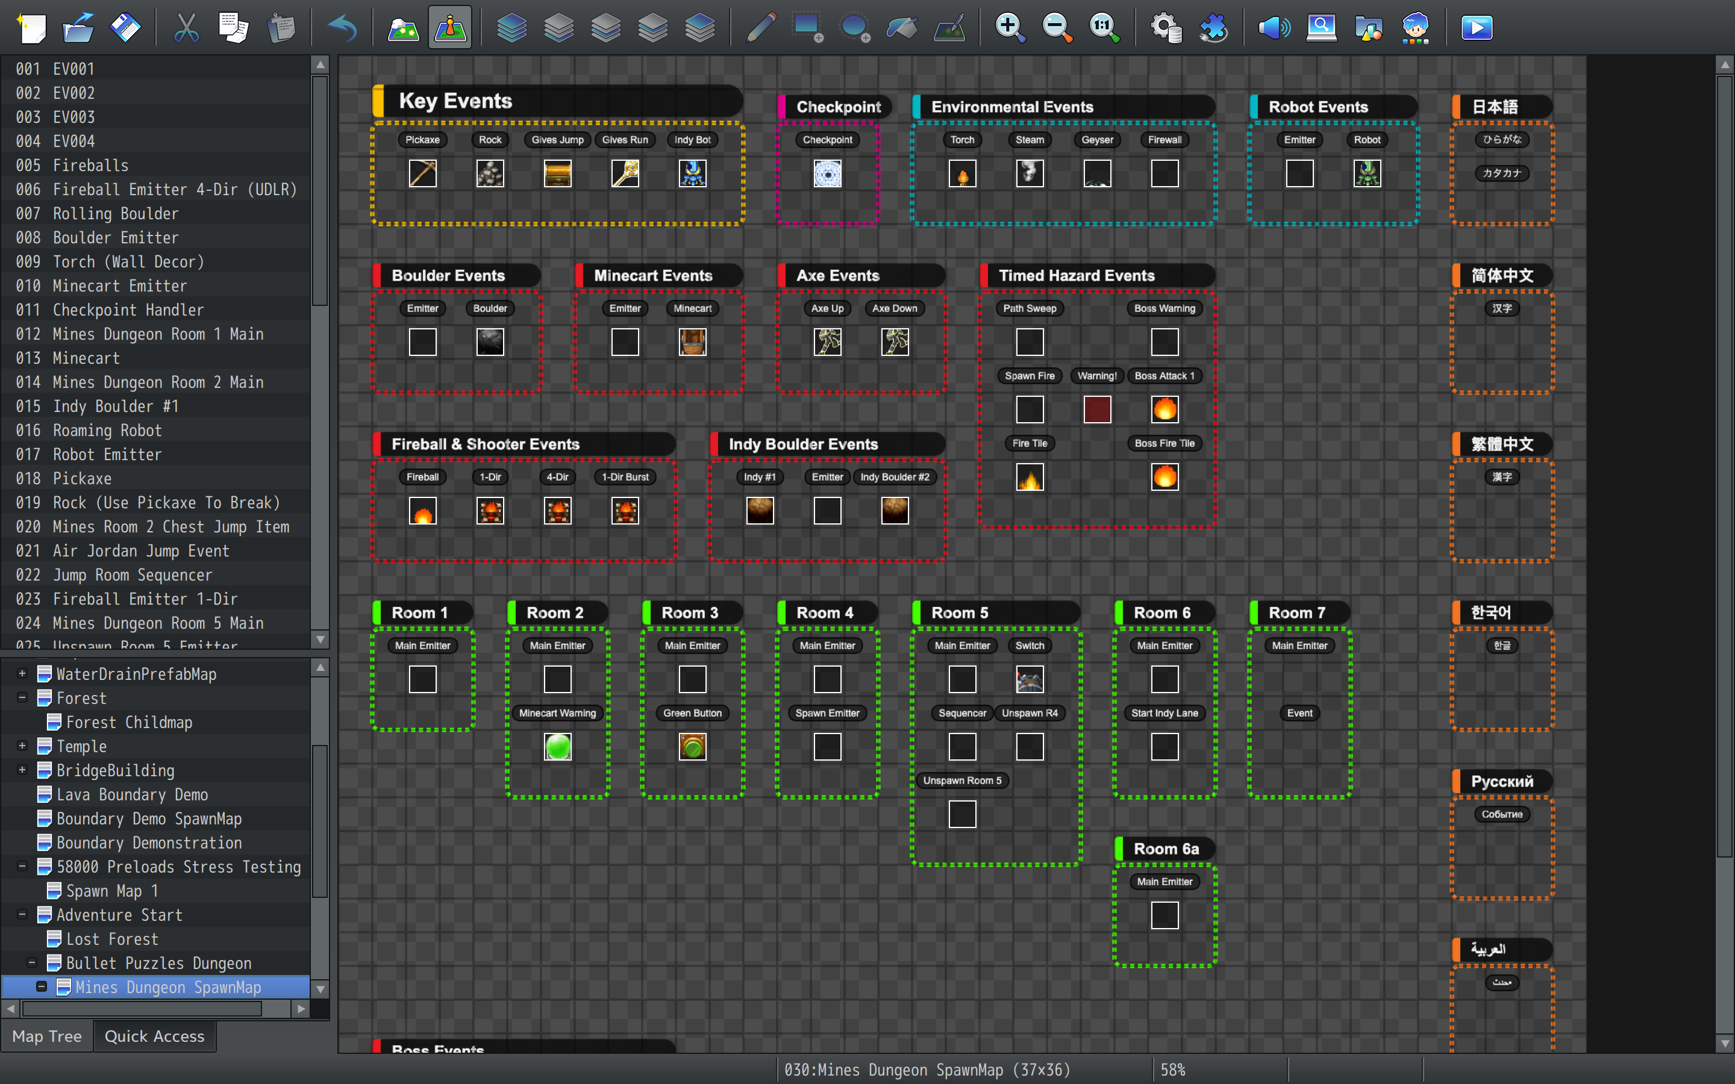
Task: Toggle the first layer button in the toolbar
Action: coord(511,28)
